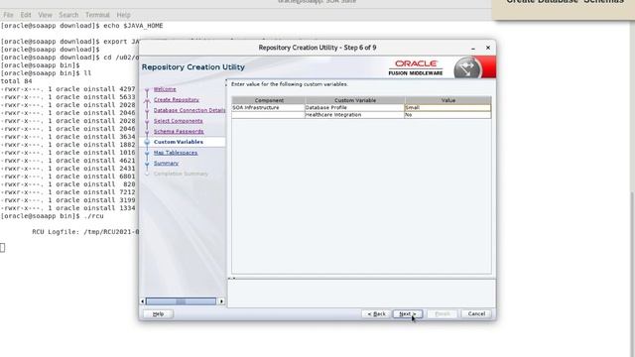Open the terminal Edit menu
The image size is (635, 357).
click(26, 15)
